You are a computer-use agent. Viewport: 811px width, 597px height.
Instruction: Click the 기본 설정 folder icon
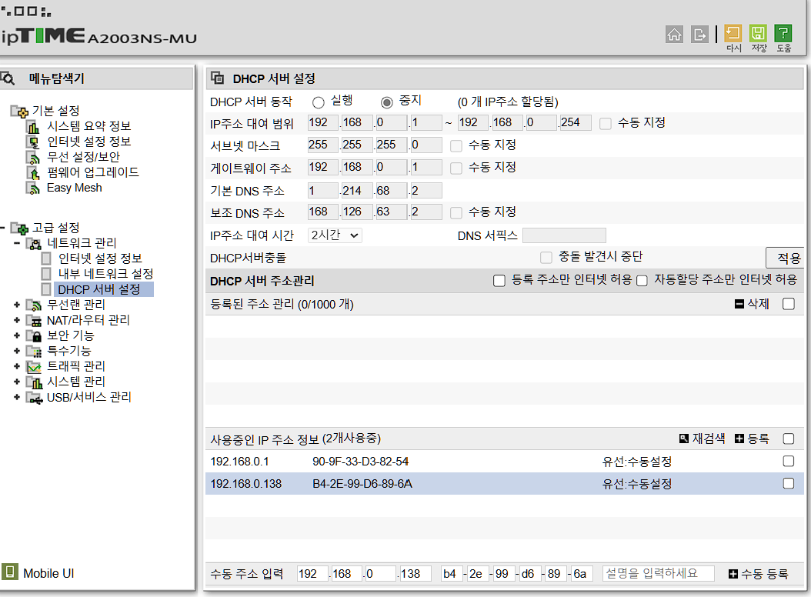(x=20, y=111)
